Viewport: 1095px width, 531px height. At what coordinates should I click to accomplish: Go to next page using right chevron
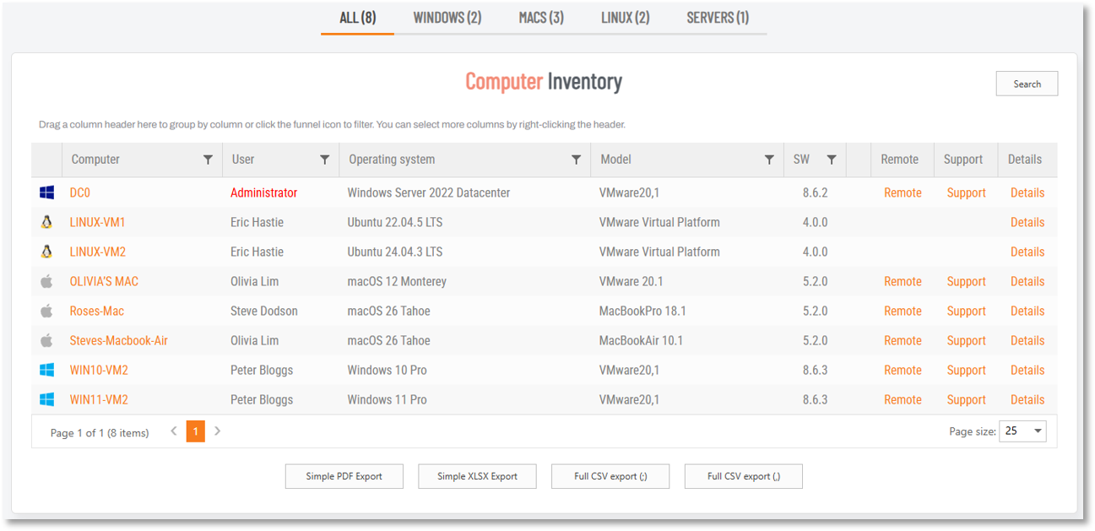coord(218,431)
